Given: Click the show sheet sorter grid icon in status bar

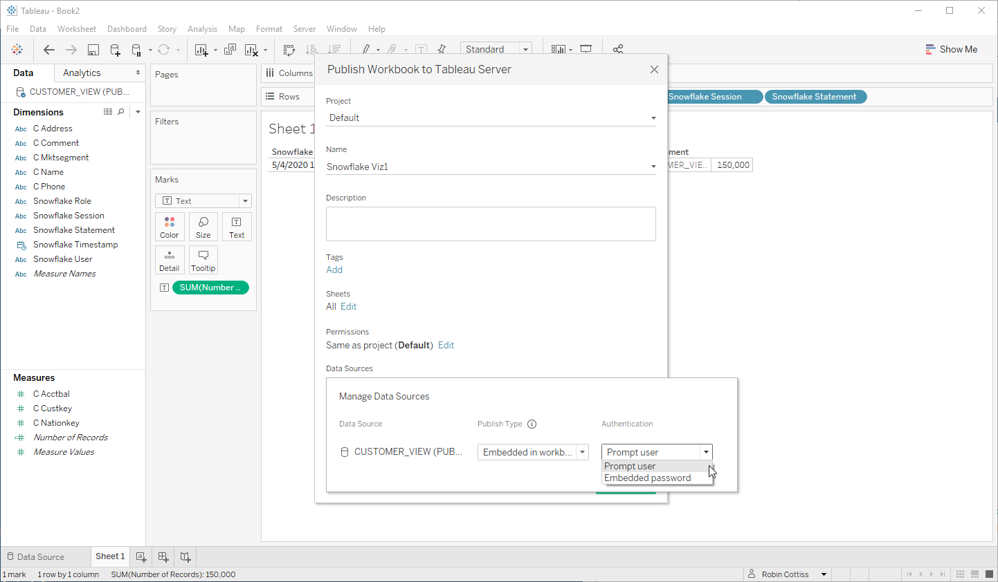Looking at the screenshot, I should pos(960,574).
